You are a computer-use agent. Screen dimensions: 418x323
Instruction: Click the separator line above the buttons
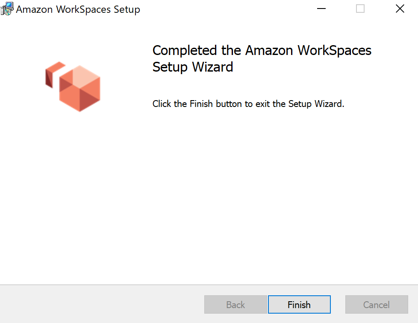coord(209,285)
